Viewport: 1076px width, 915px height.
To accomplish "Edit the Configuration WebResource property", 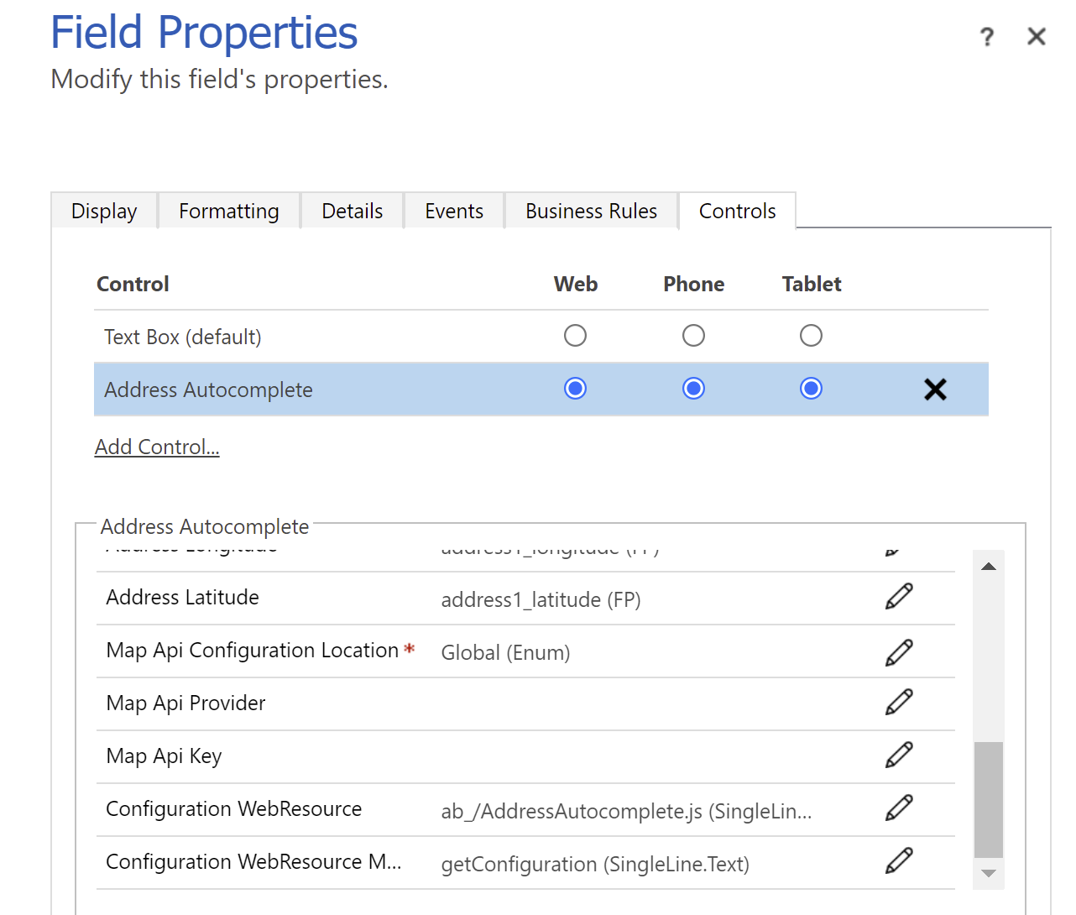I will pos(899,808).
